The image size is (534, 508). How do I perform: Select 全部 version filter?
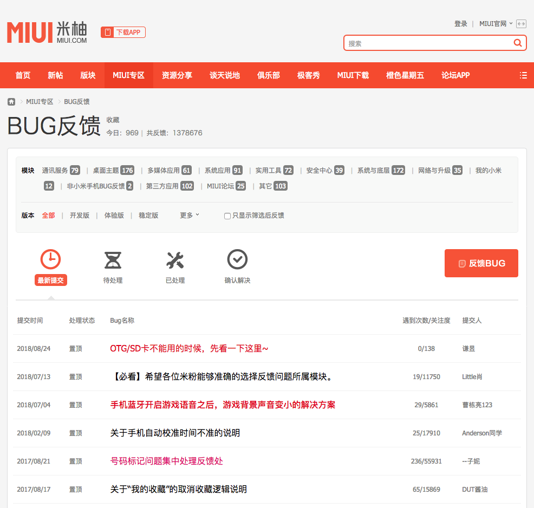(48, 215)
